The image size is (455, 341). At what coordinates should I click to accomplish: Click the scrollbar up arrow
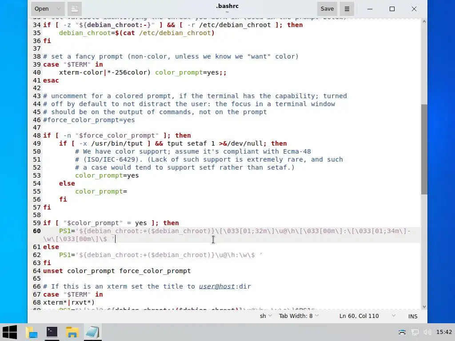tap(424, 21)
